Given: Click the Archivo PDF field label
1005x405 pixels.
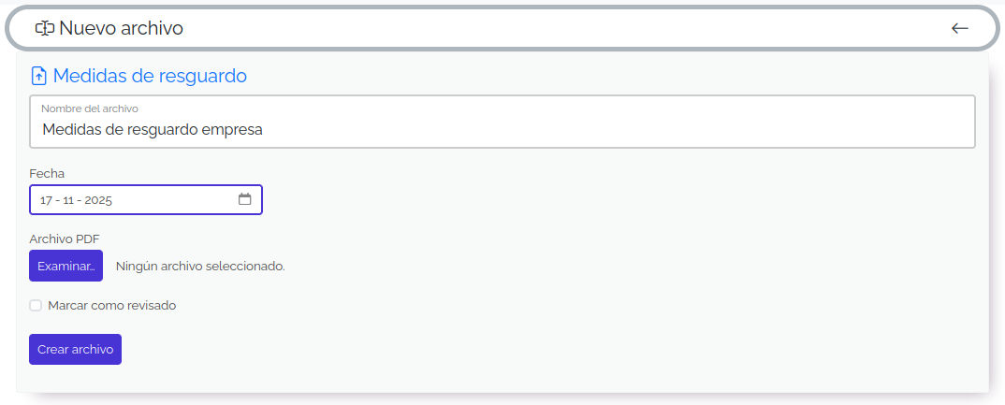Looking at the screenshot, I should 65,239.
